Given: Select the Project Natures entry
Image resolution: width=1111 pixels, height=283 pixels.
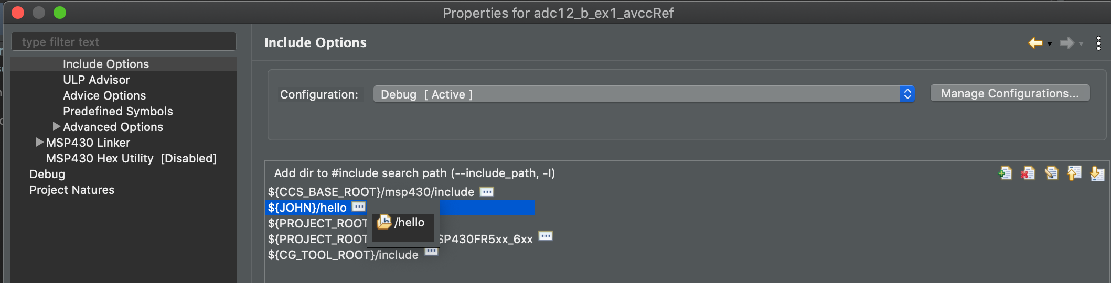Looking at the screenshot, I should click(x=72, y=190).
